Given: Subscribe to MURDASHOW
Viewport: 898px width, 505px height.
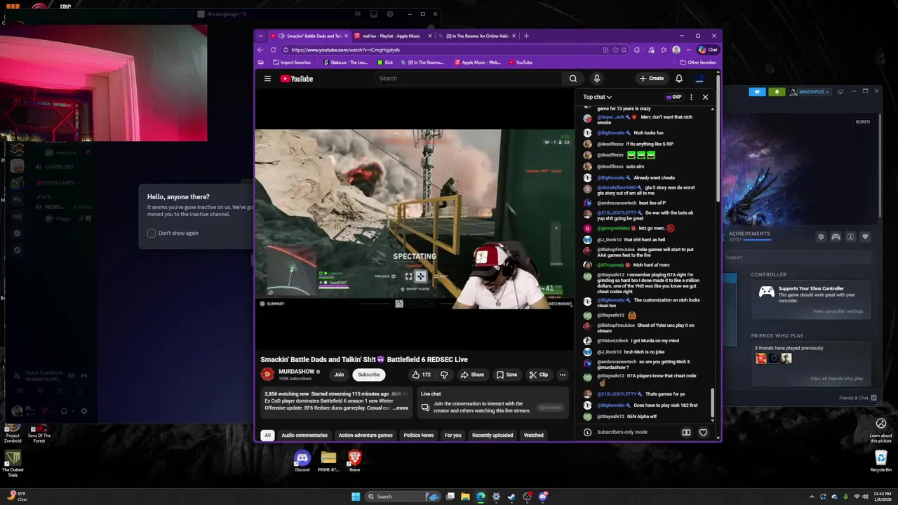Looking at the screenshot, I should point(368,375).
